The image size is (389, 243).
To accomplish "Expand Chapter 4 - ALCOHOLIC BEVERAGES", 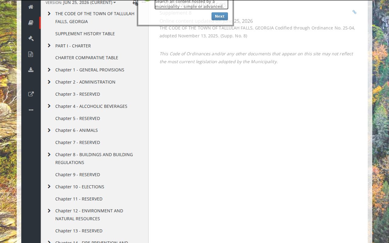I will pyautogui.click(x=49, y=106).
